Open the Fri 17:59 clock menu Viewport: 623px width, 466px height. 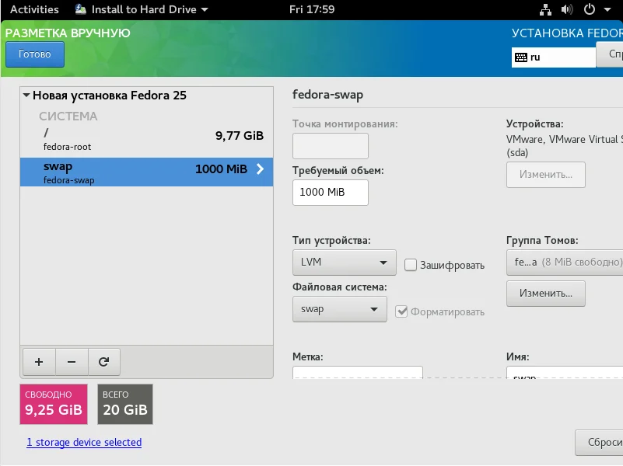(x=312, y=9)
